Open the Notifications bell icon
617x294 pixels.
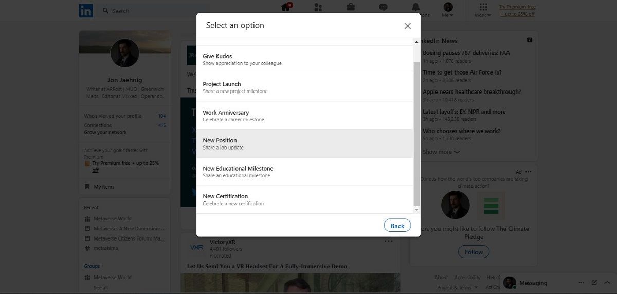415,7
